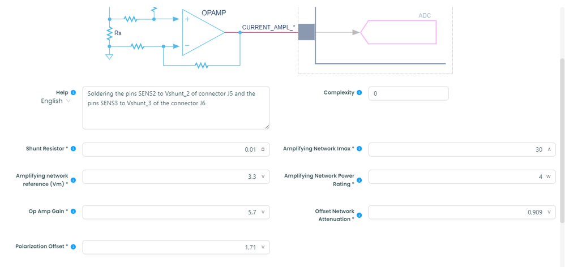Click the vertical page scrollbar

tap(561, 141)
